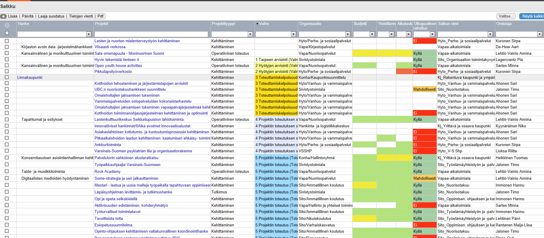
Task: Click the Organisaatio column header
Action: coord(310,24)
